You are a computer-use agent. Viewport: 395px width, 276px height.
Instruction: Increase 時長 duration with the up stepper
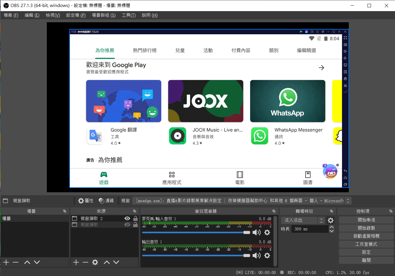coord(332,227)
